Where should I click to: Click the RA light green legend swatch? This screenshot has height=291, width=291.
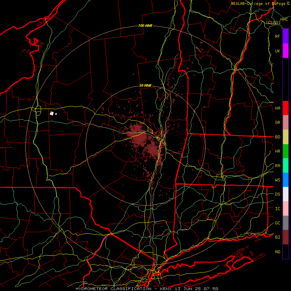(286, 166)
